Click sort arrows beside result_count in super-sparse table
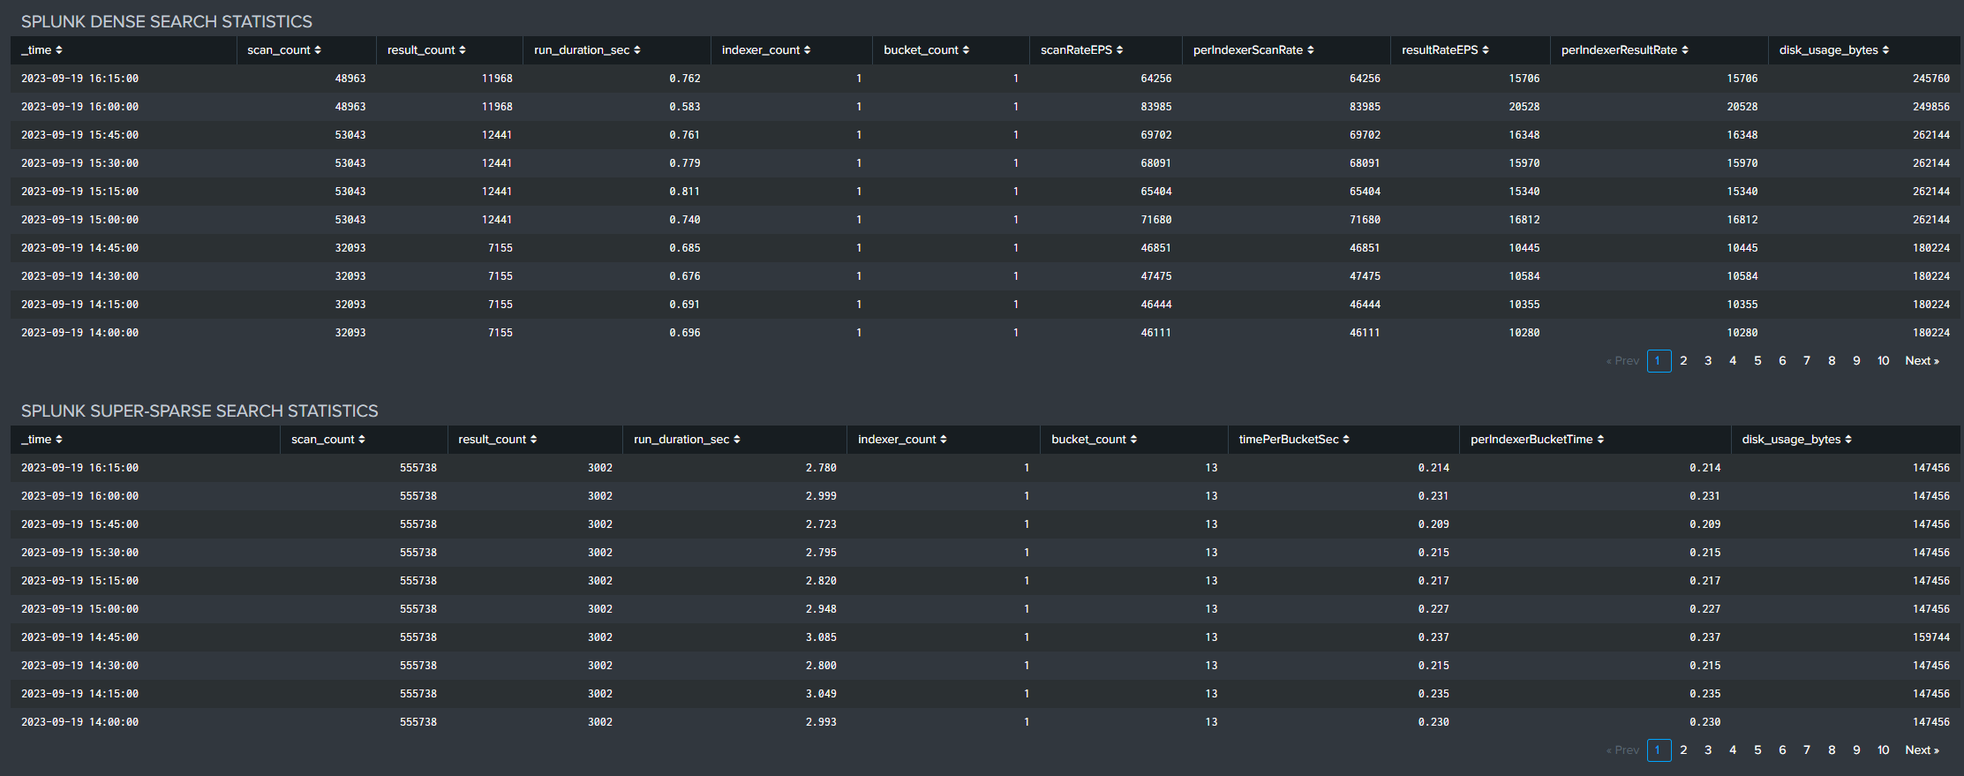This screenshot has height=776, width=1964. tap(533, 440)
